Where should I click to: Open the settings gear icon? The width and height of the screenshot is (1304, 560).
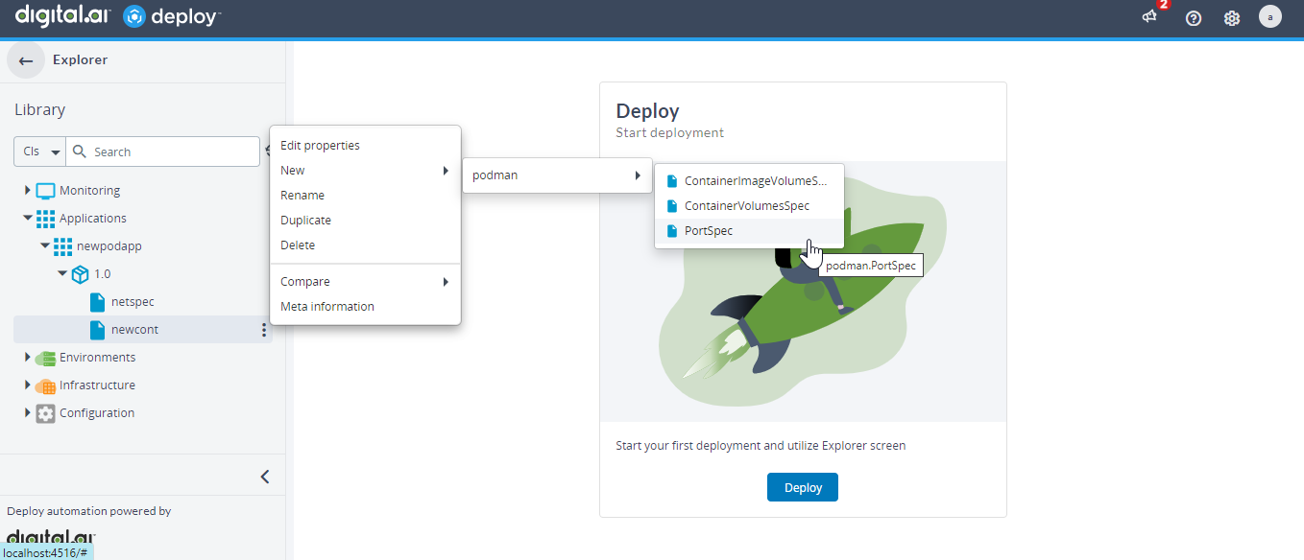click(x=1232, y=17)
